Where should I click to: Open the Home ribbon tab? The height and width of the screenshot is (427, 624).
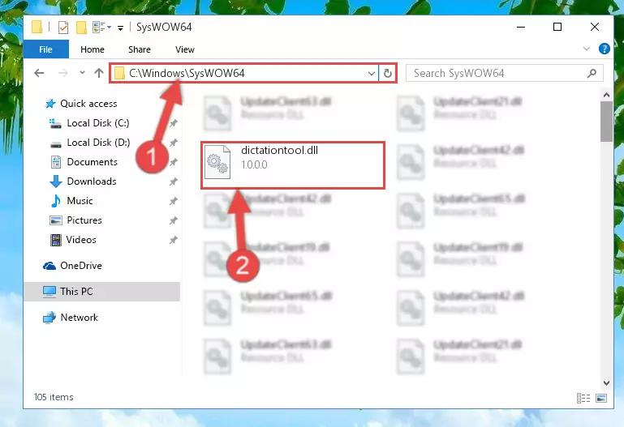click(x=93, y=49)
